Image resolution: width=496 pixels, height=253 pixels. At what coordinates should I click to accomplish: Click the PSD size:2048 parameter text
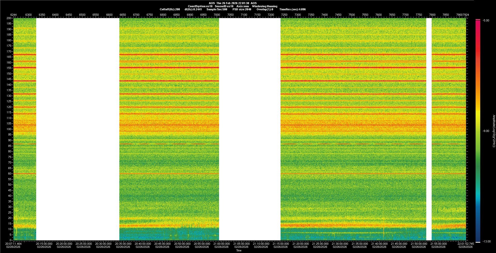click(242, 9)
